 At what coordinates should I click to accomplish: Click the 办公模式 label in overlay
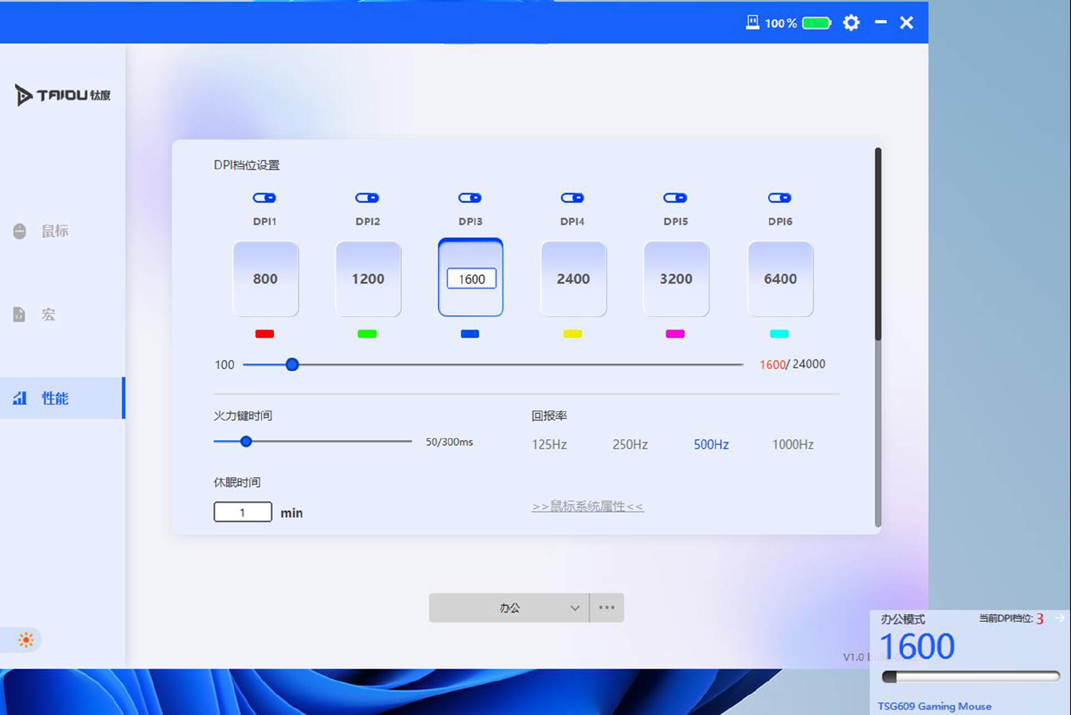coord(903,619)
